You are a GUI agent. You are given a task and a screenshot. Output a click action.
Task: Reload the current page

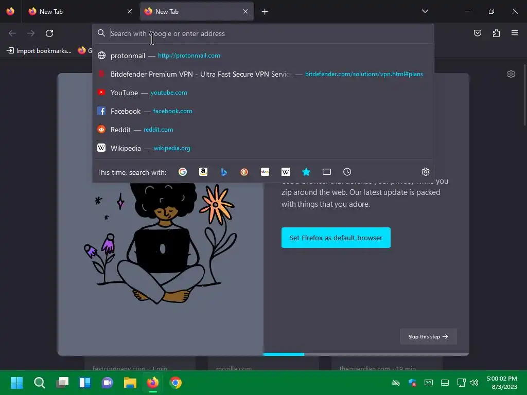pyautogui.click(x=49, y=33)
